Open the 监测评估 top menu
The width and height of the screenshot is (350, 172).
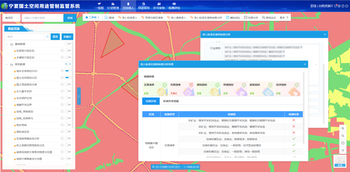(174, 5)
